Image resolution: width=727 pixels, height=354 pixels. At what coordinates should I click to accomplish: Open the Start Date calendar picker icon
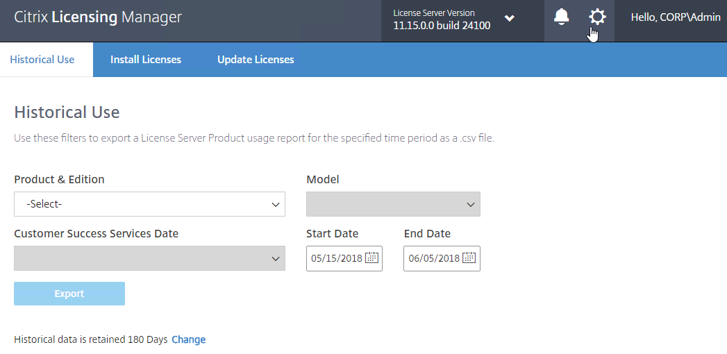point(372,258)
